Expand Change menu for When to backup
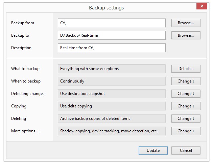Screen dimensions: 213x165 pos(186,81)
